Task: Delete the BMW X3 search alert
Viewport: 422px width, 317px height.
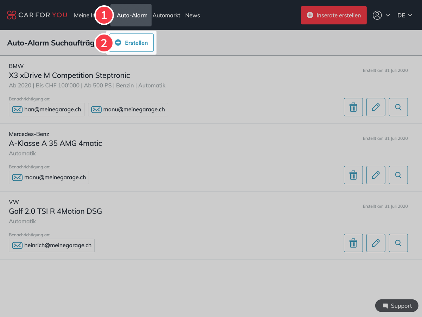Action: [x=353, y=107]
